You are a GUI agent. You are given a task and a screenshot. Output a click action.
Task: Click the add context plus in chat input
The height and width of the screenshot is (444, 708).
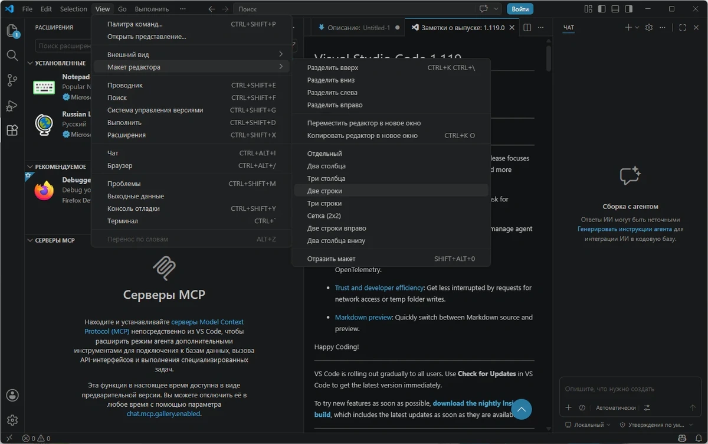click(x=569, y=407)
